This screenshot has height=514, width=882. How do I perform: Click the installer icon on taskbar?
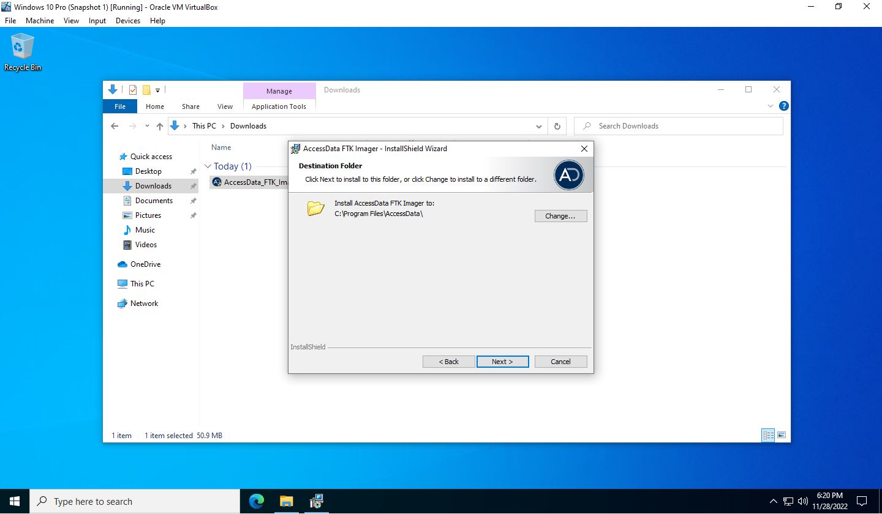[x=316, y=501]
